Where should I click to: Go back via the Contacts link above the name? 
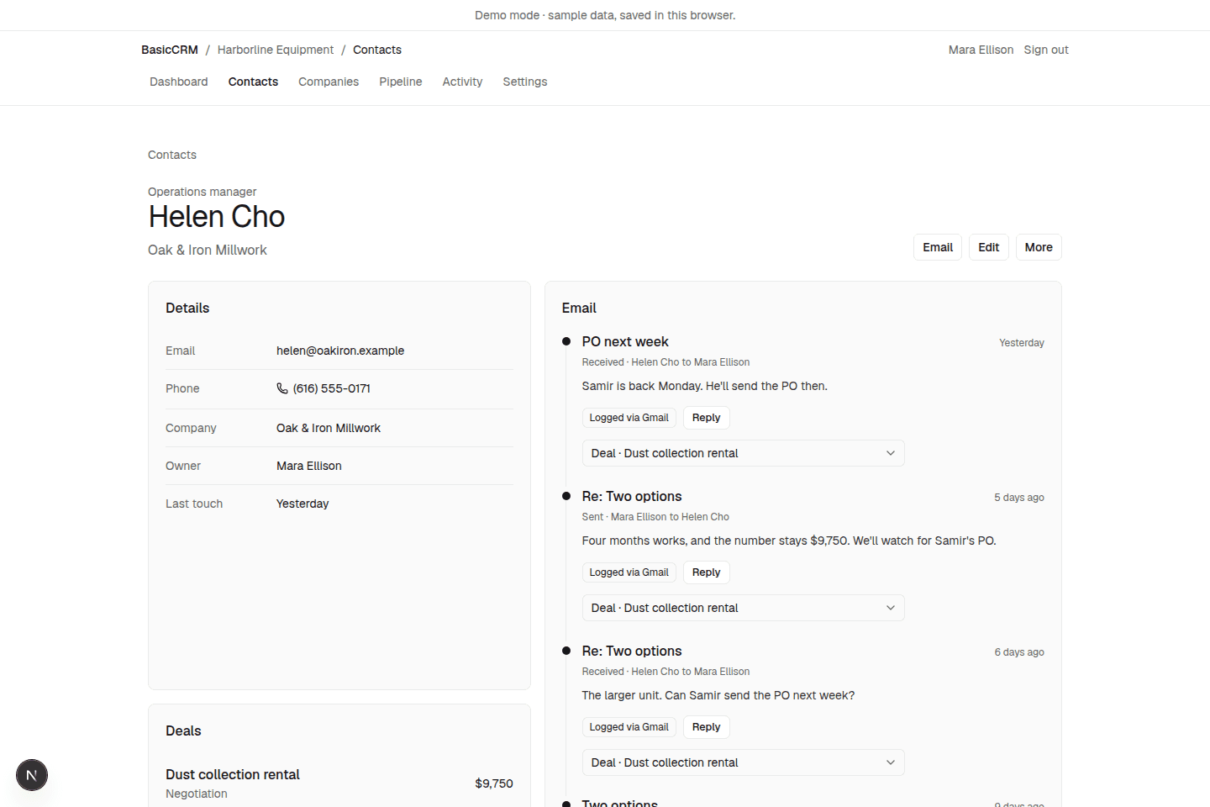(172, 155)
